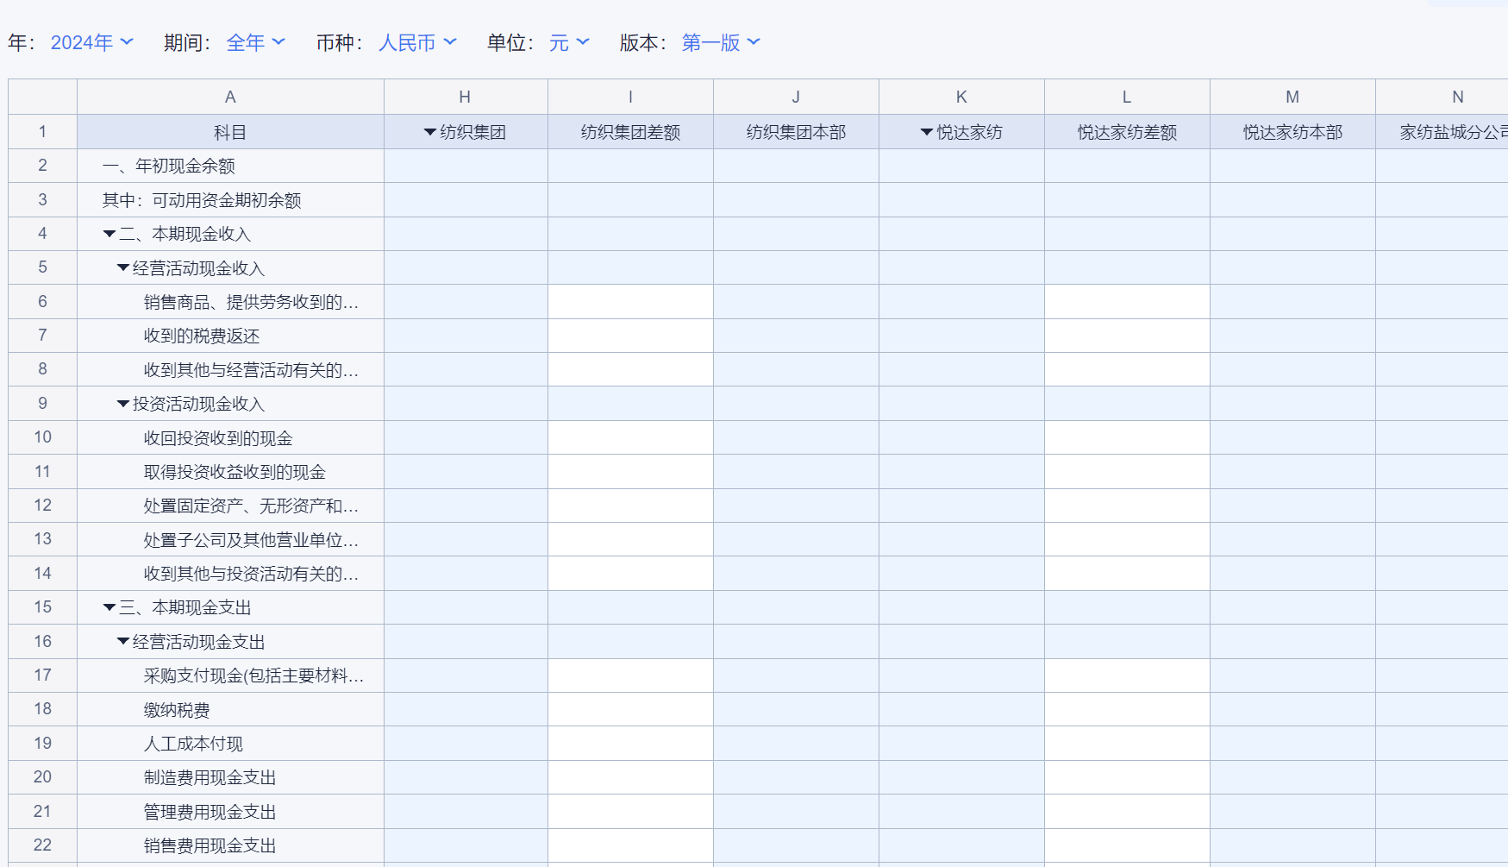The image size is (1508, 867).
Task: Select the 人工成本付现 row label
Action: (193, 744)
